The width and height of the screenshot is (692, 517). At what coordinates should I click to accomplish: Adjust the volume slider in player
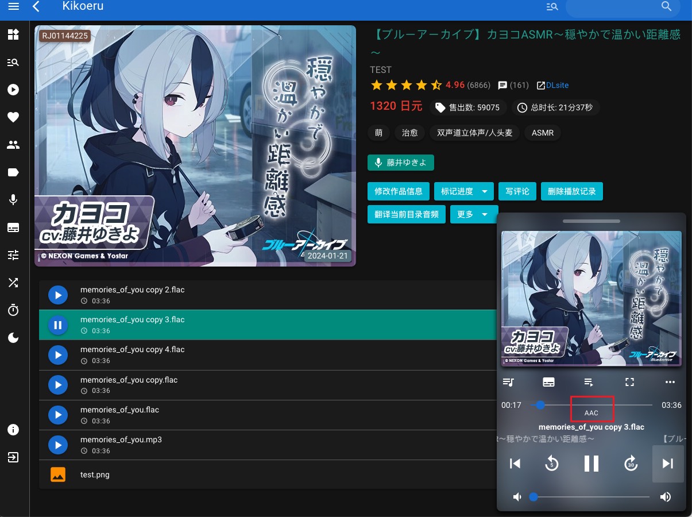[x=591, y=497]
